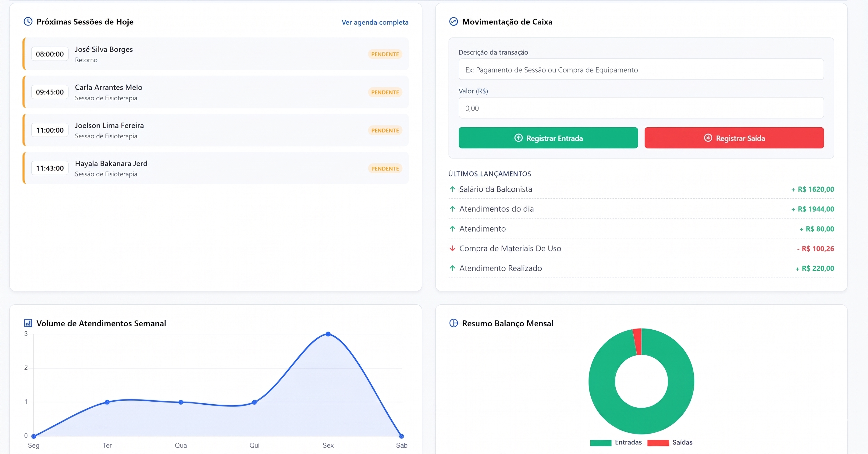Select patient name Hayala Bakanara Jerd
The image size is (868, 454).
tap(111, 163)
